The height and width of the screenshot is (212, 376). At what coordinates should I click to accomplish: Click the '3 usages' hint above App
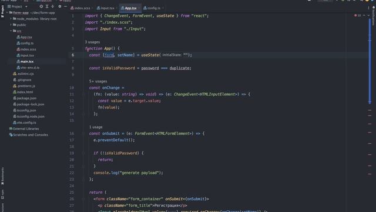(x=92, y=42)
